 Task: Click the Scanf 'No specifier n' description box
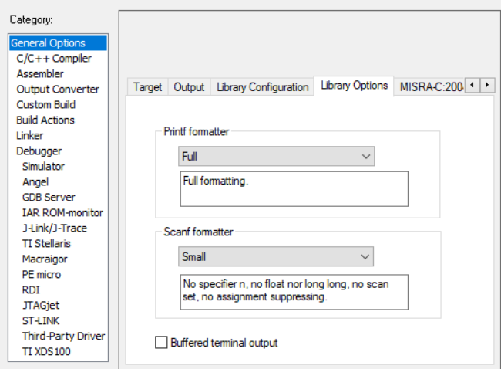[294, 292]
